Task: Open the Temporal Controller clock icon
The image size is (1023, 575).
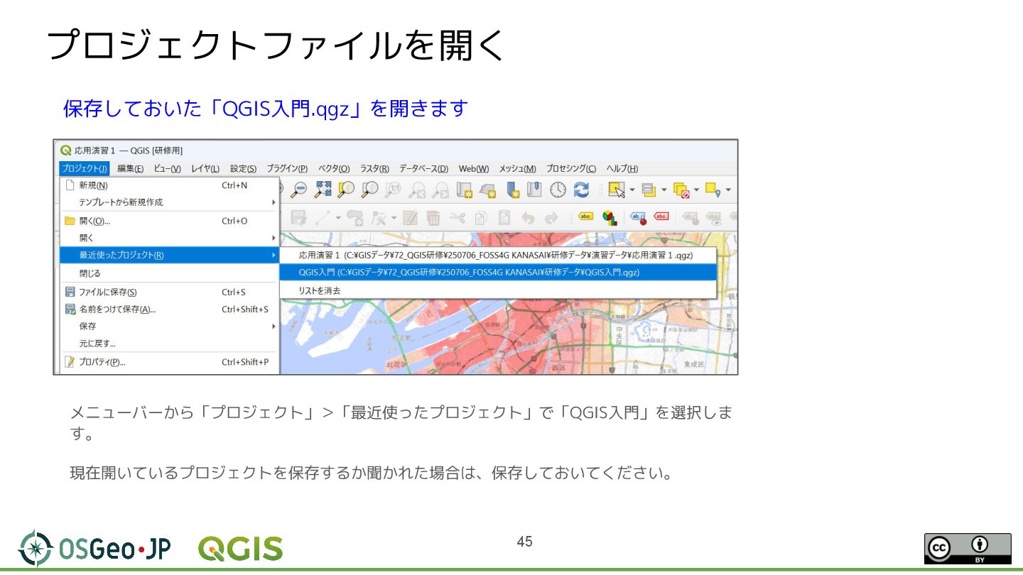Action: [x=558, y=190]
